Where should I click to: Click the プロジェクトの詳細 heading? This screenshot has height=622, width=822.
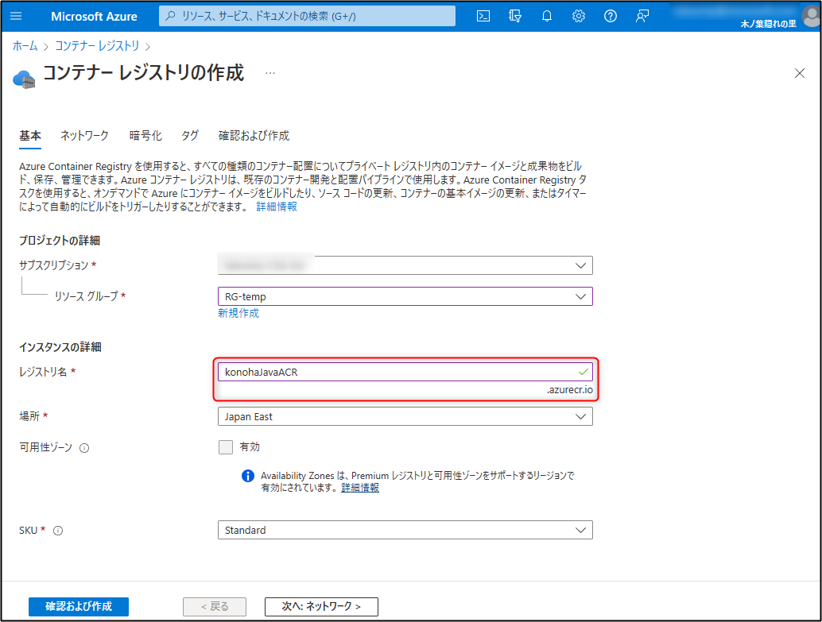60,241
